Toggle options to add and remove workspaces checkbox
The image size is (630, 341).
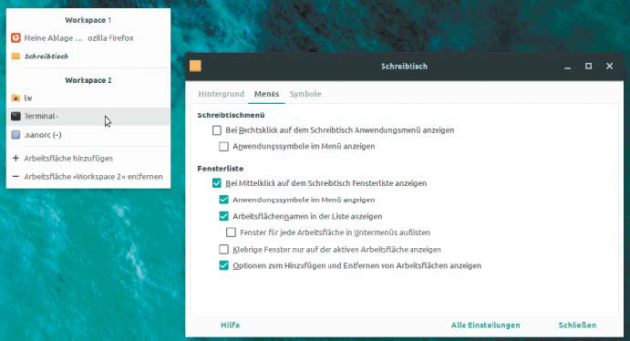coord(223,265)
